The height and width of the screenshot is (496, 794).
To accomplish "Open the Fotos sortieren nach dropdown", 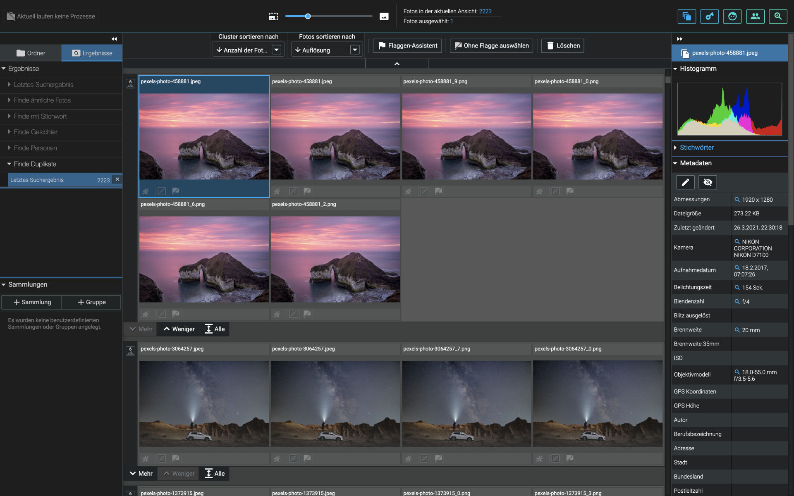I will coord(354,50).
